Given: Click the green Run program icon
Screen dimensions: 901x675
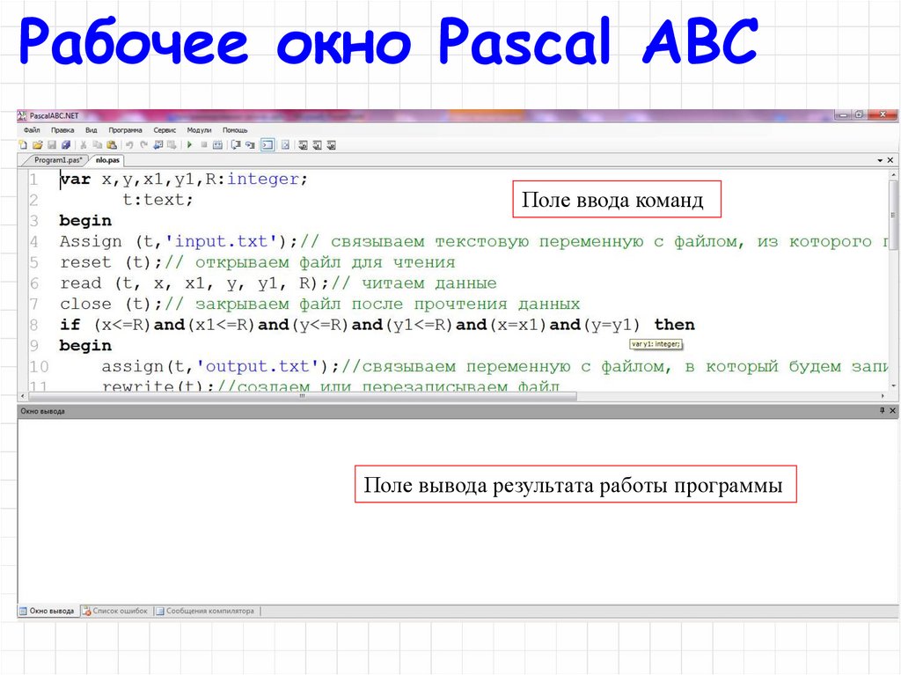Looking at the screenshot, I should point(189,145).
